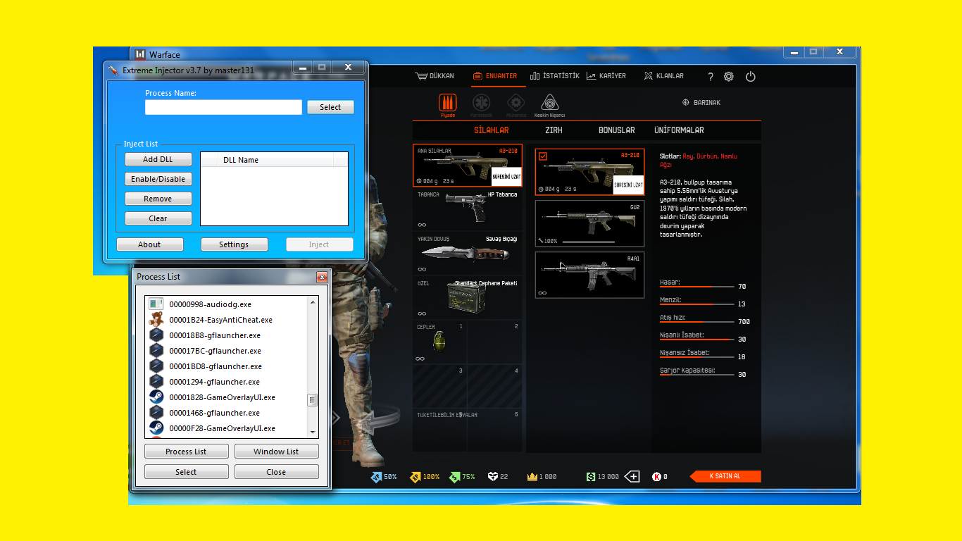Screen dimensions: 962x541
Task: Open the help question mark icon
Action: click(710, 77)
